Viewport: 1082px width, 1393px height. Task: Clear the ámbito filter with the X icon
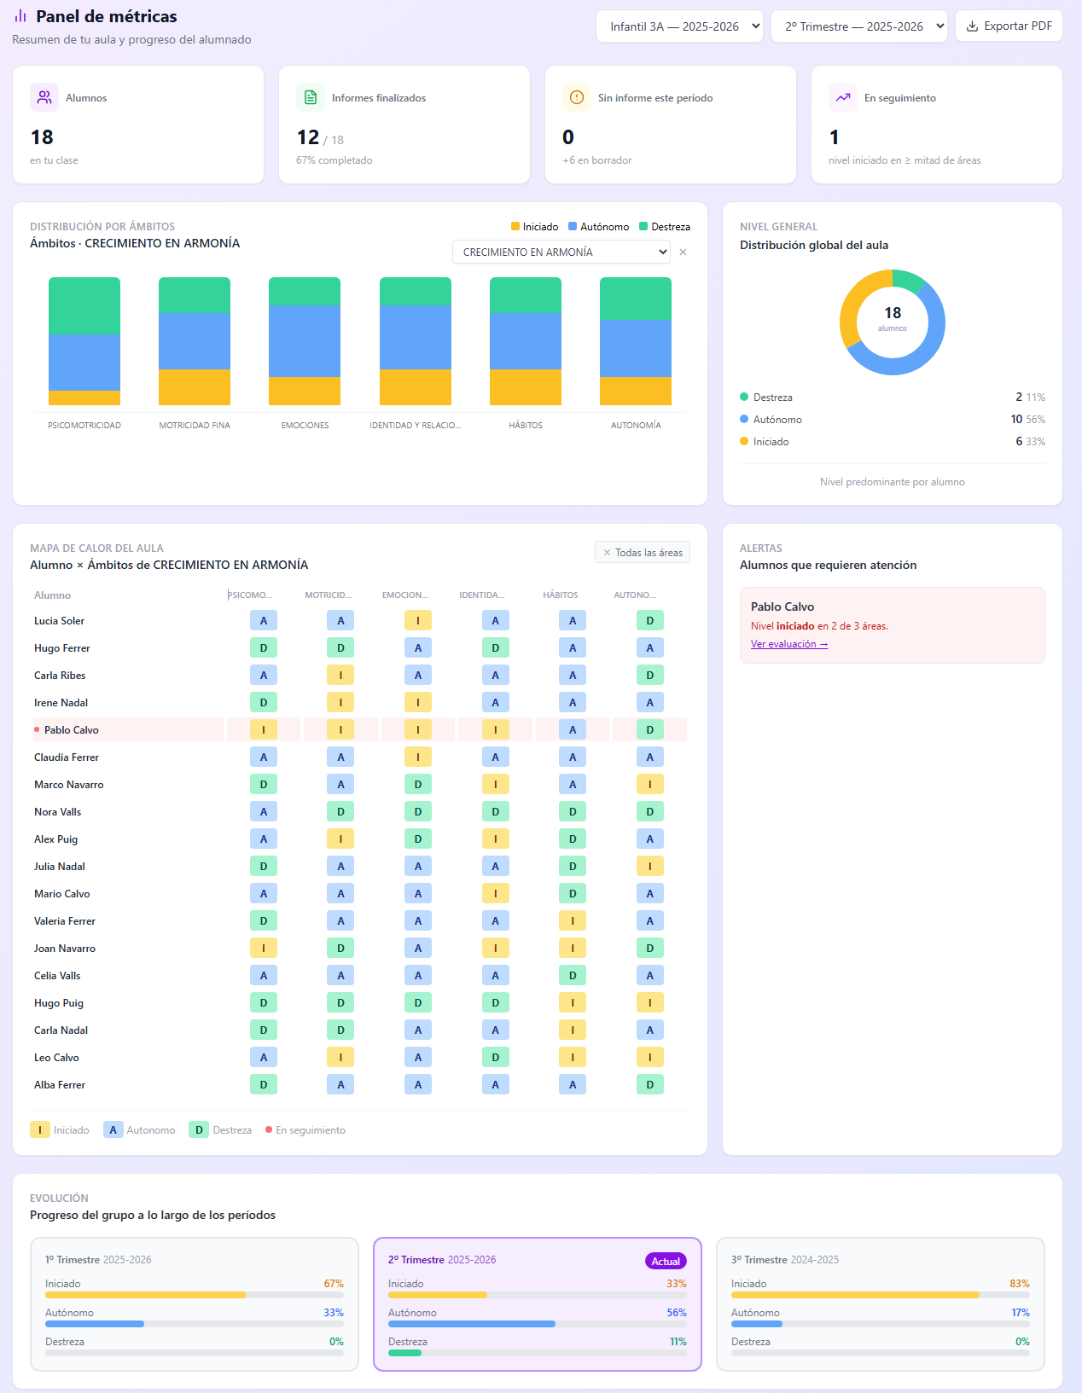coord(683,252)
